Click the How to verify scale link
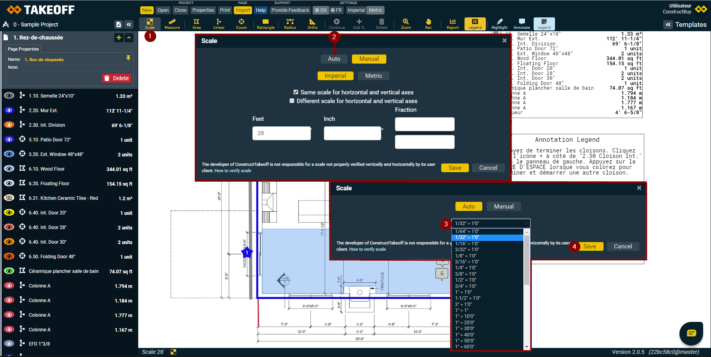Image resolution: width=711 pixels, height=357 pixels. coord(233,171)
